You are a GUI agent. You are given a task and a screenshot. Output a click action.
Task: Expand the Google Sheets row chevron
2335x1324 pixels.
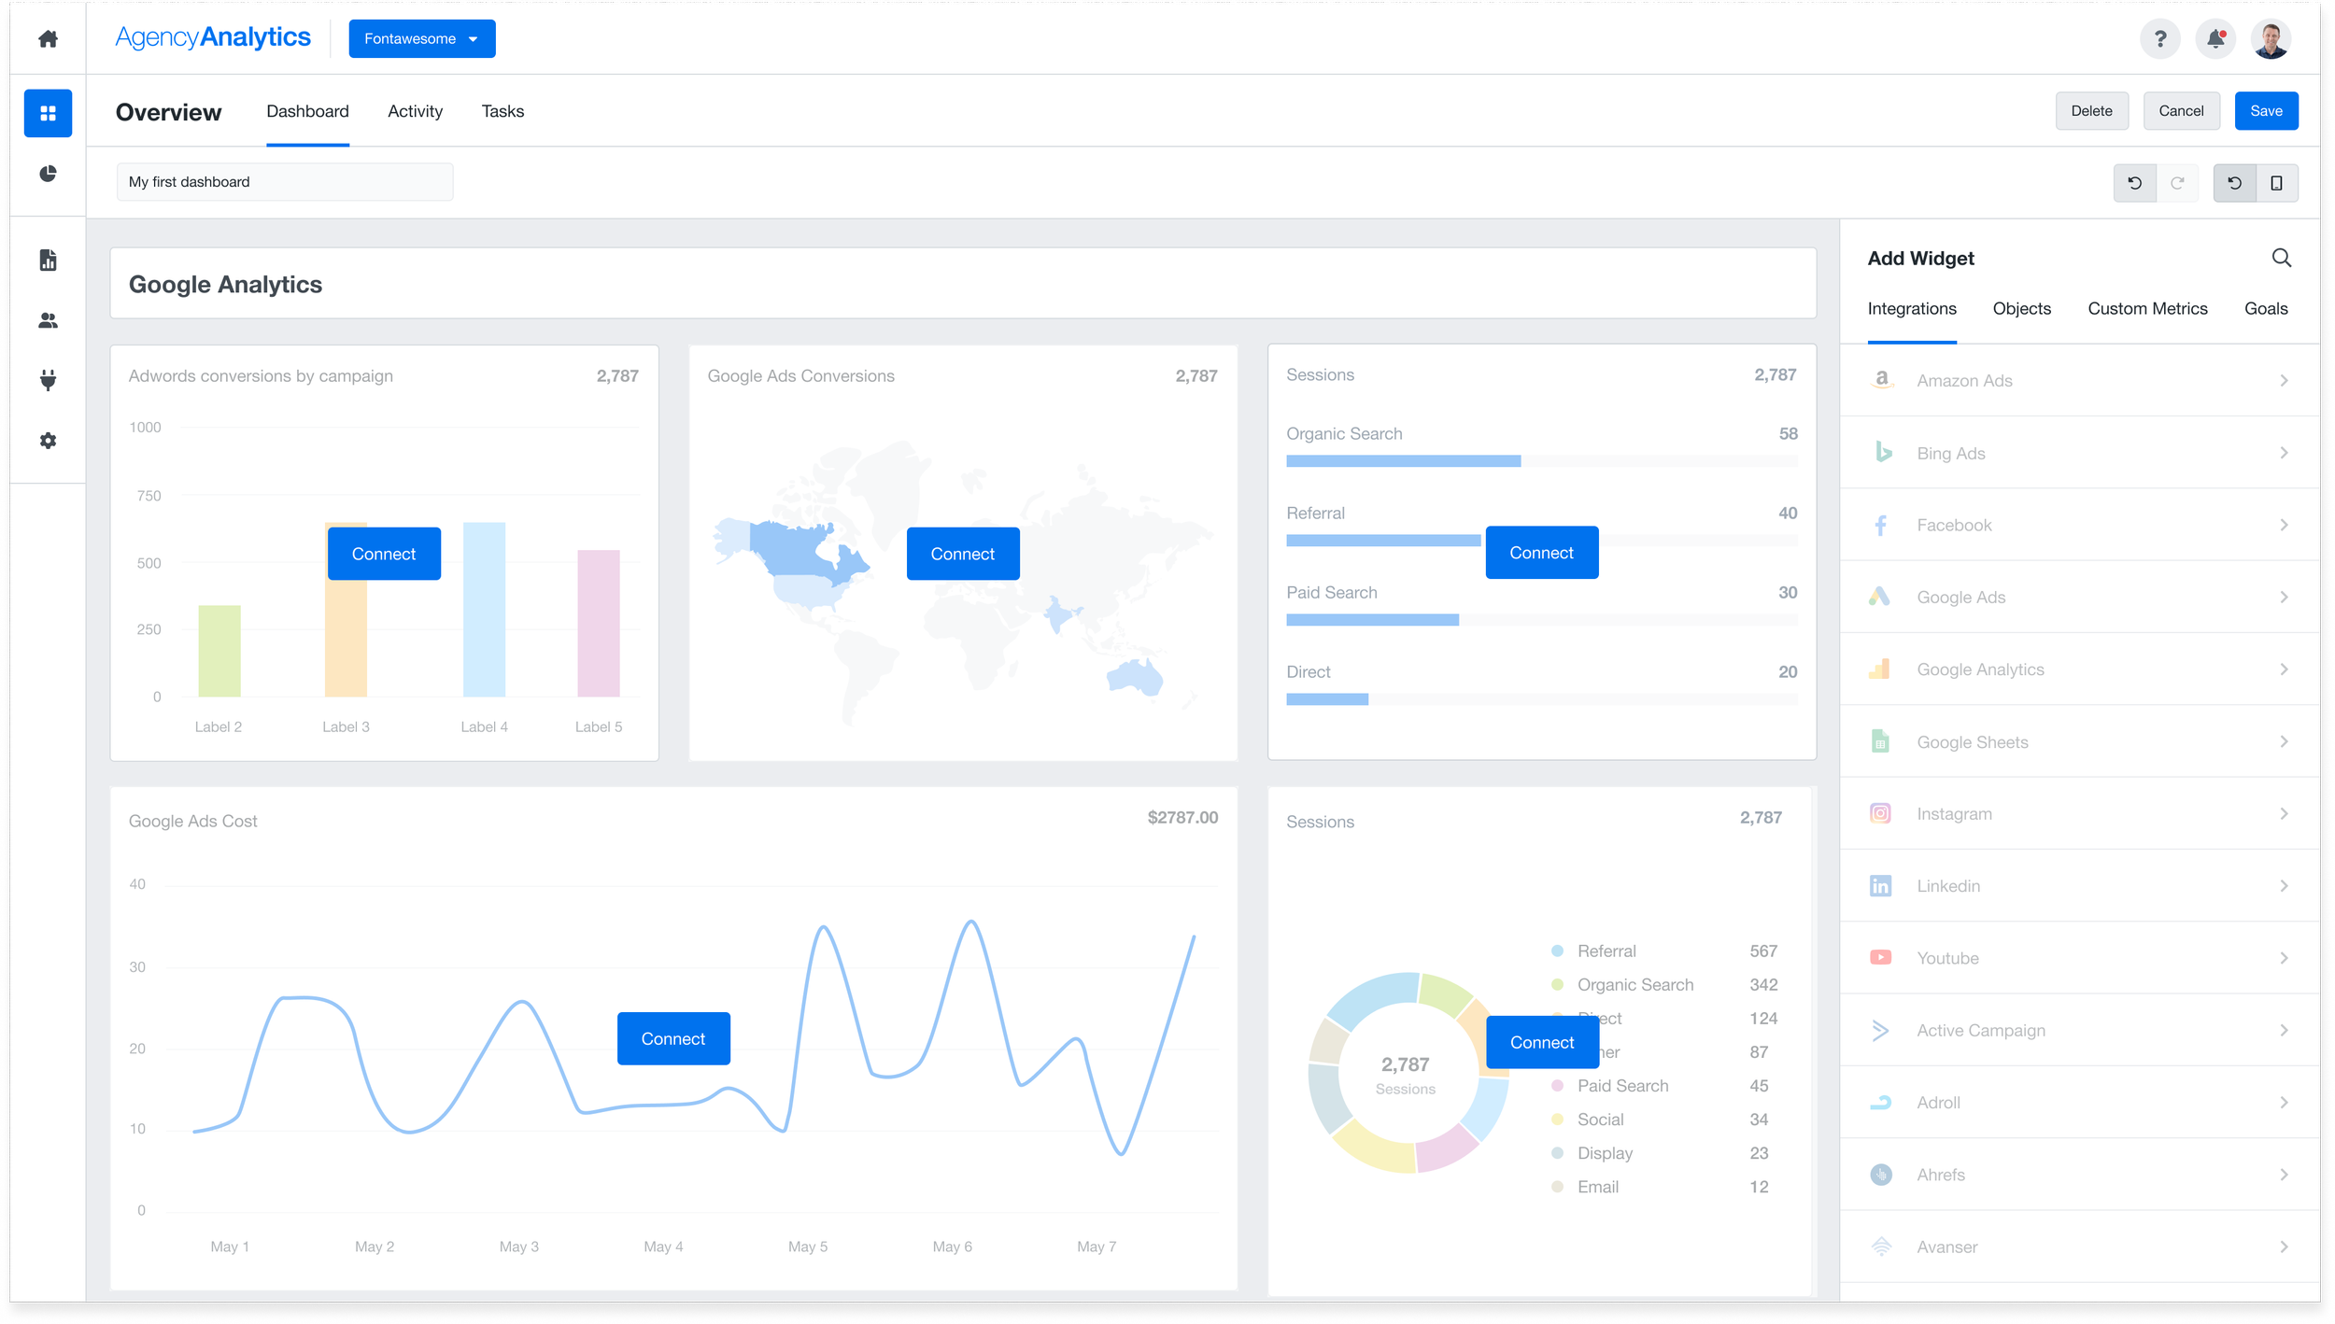click(2284, 742)
